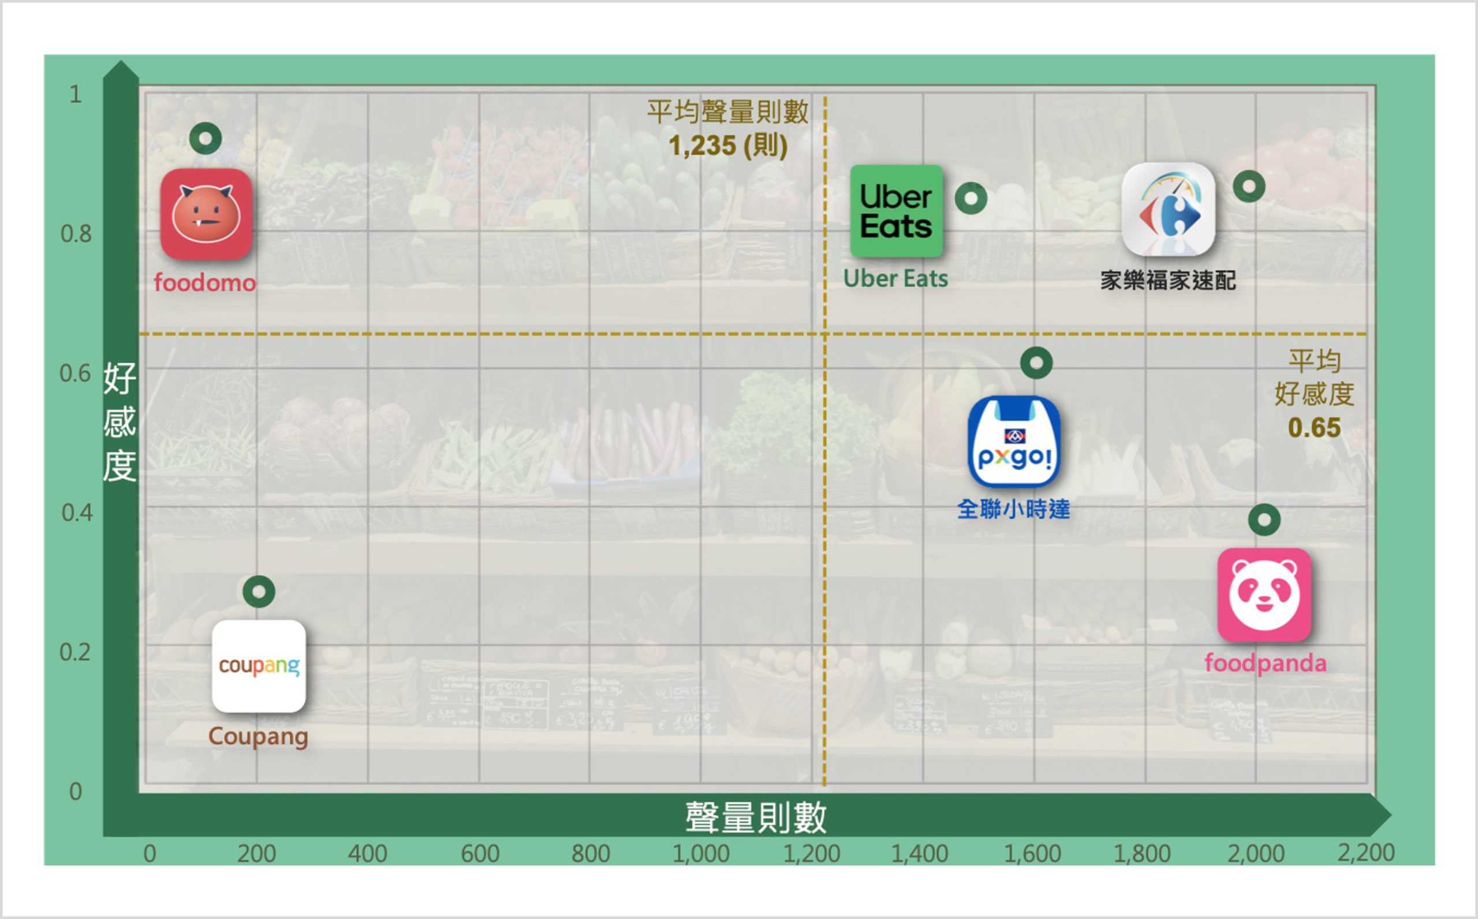The image size is (1478, 919).
Task: Click the x-axis tick label '1,400'
Action: (920, 854)
